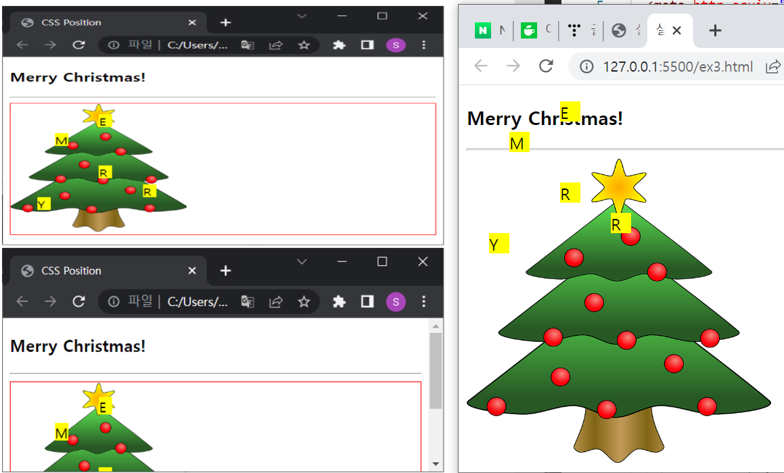Click yellow M box on tree in top-left window
784x473 pixels.
62,140
